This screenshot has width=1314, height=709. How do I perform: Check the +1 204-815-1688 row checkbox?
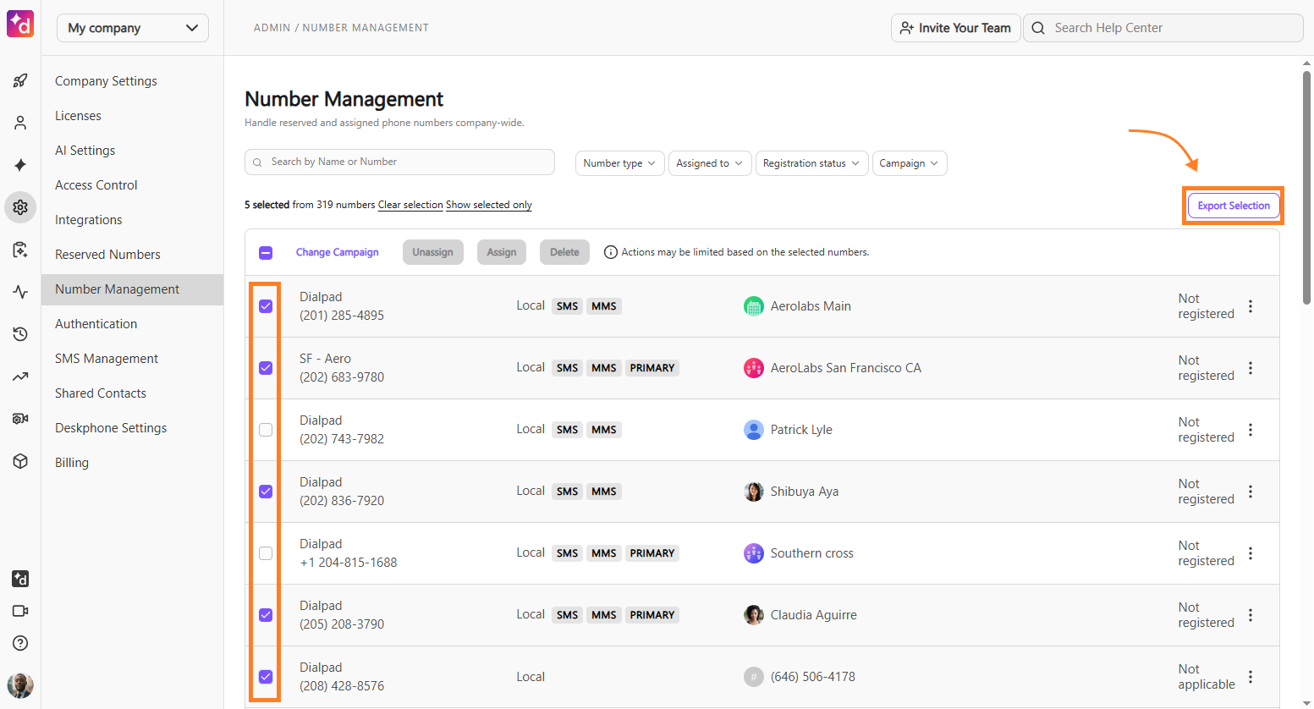tap(266, 553)
